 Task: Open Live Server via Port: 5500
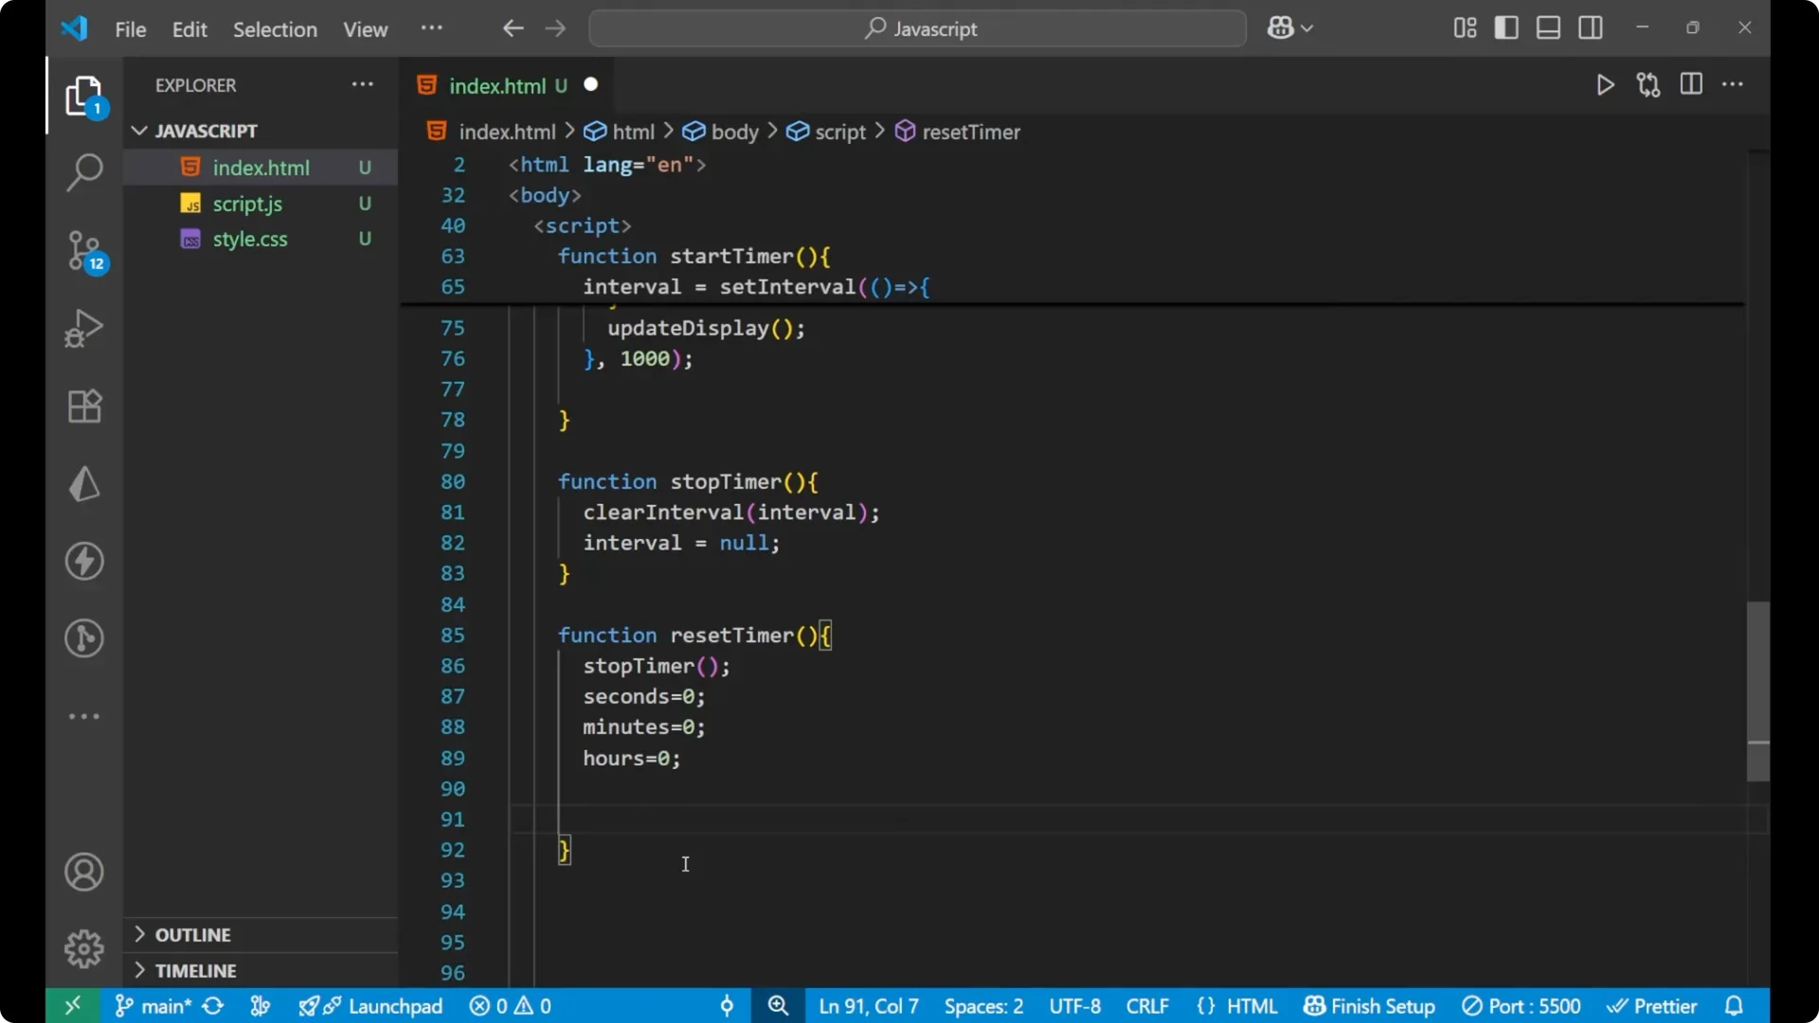[1522, 1006]
